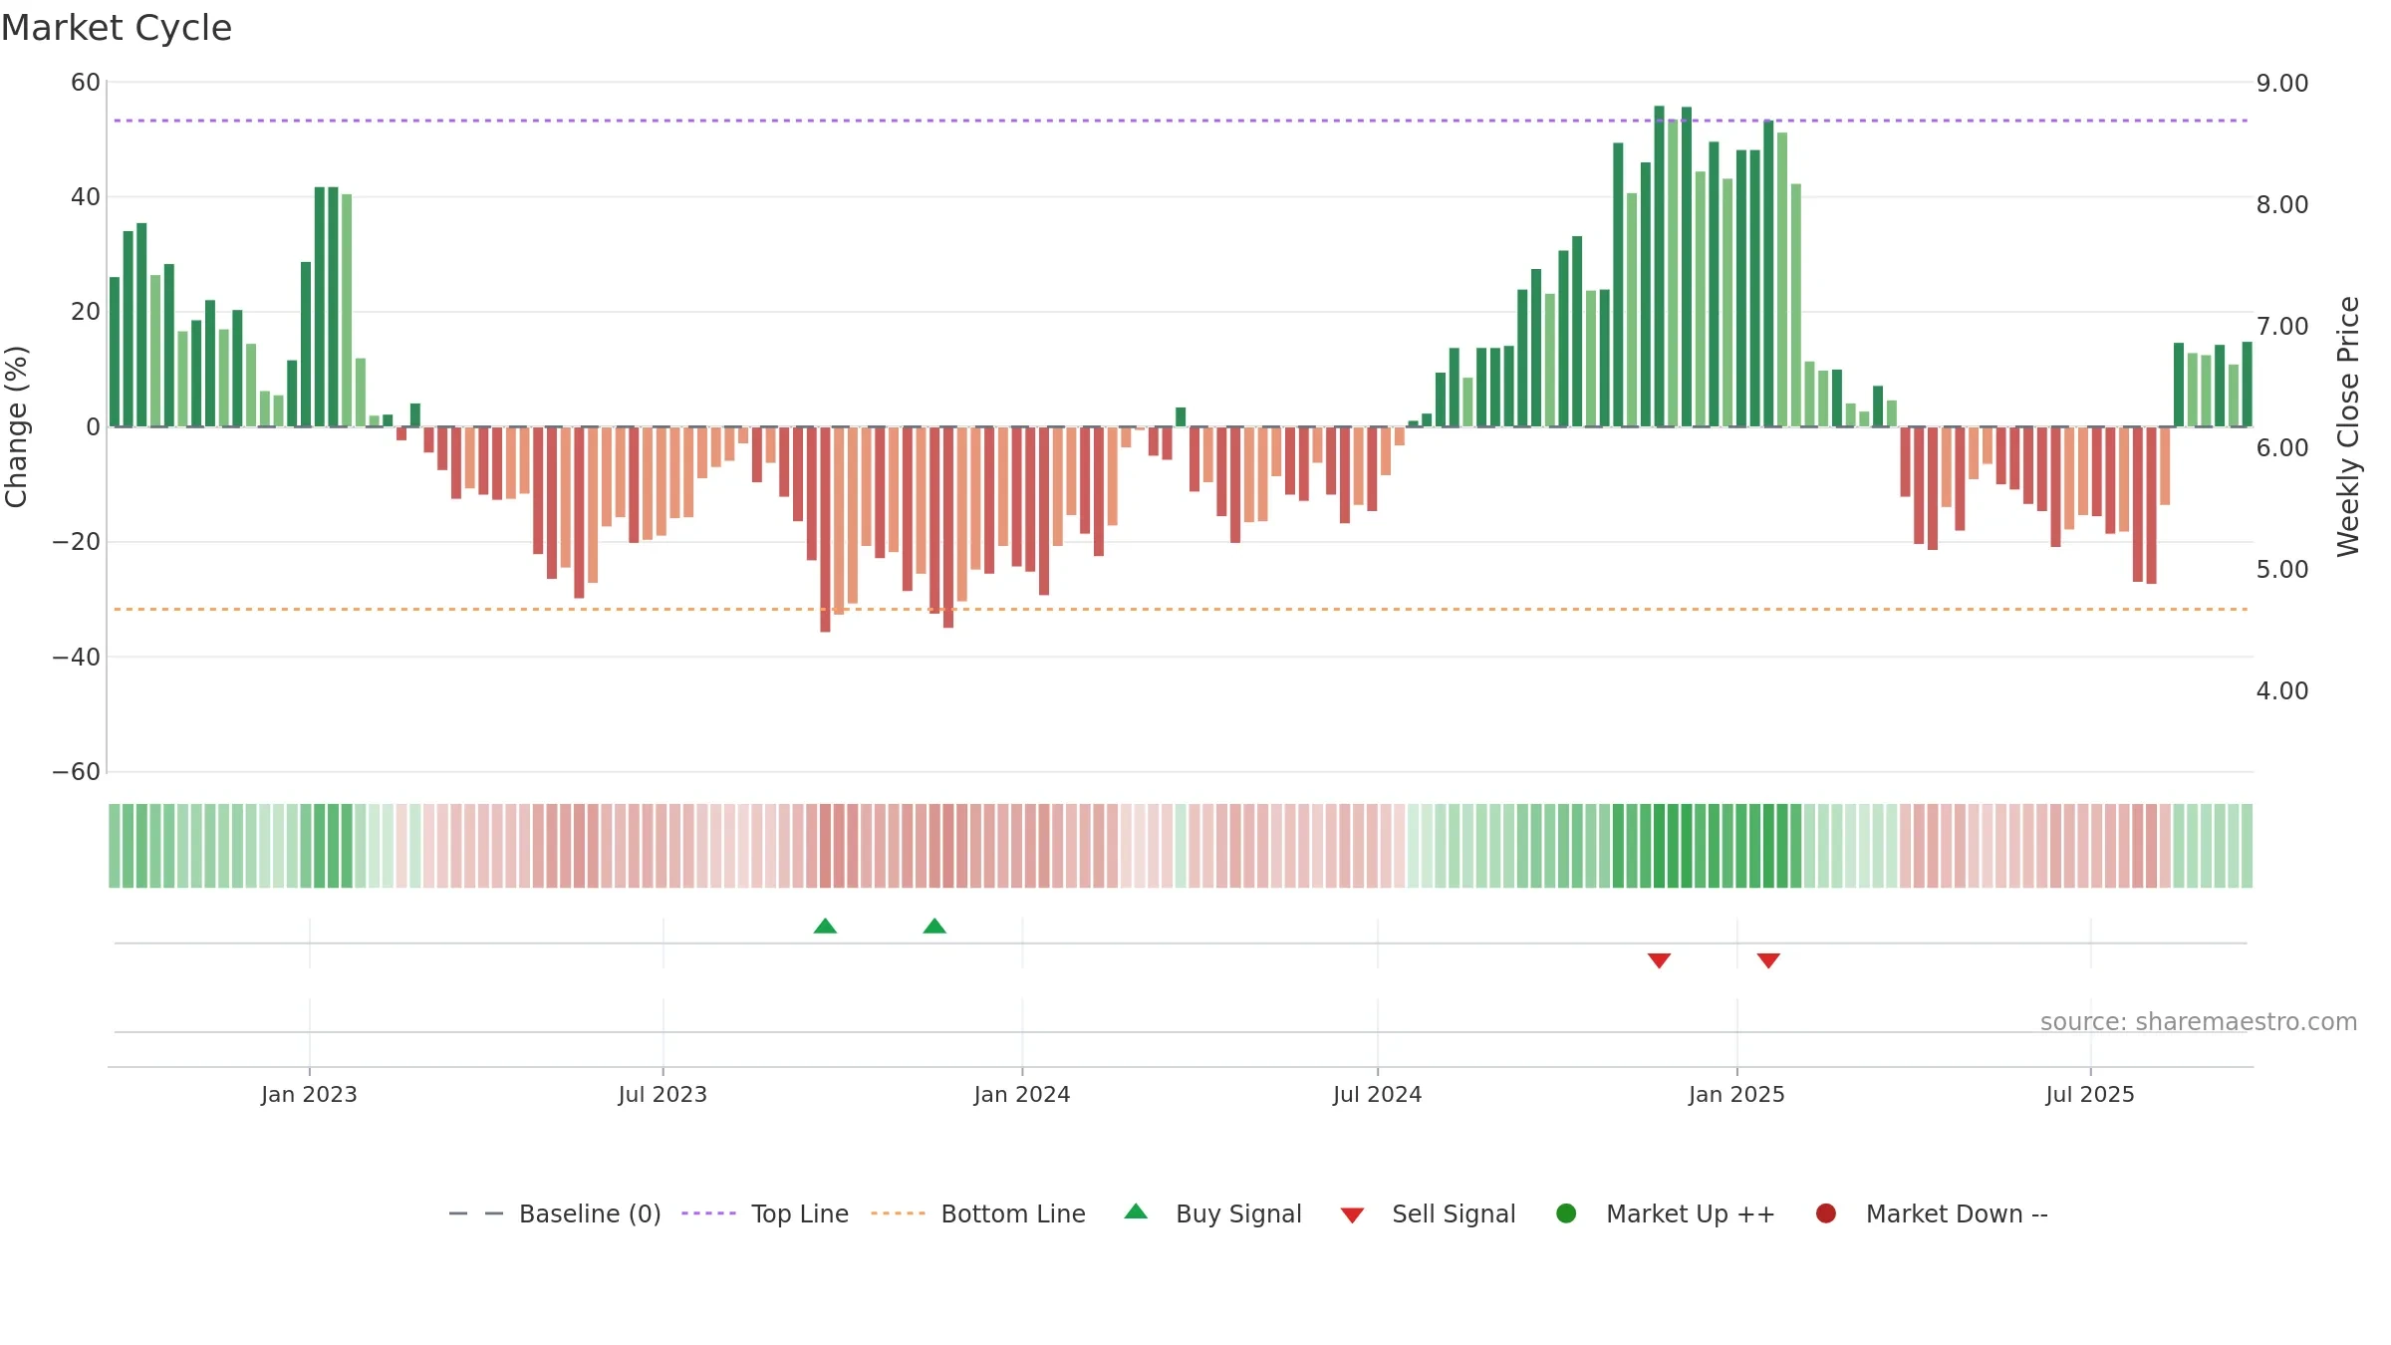The height and width of the screenshot is (1345, 2391).
Task: Click the dark red Market Down circle icon
Action: tap(1826, 1212)
